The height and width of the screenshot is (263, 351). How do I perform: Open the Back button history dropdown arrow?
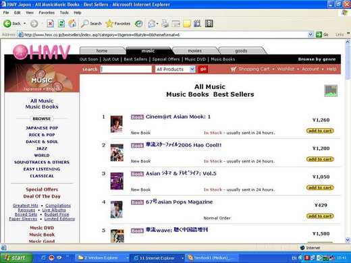click(24, 24)
